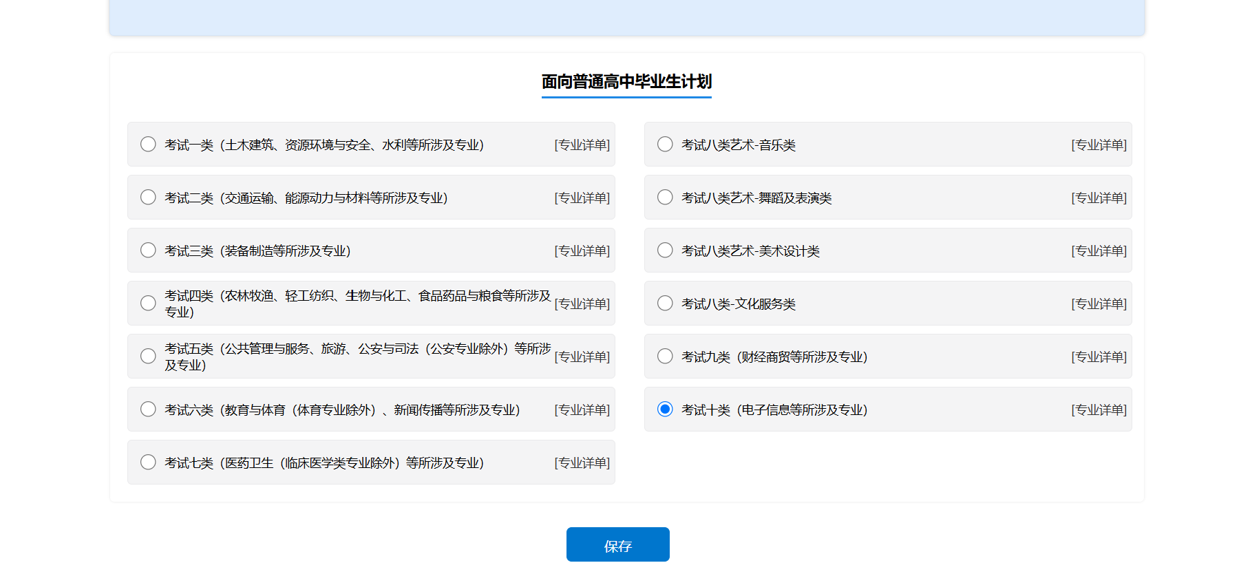1250x574 pixels.
Task: Click the 保存 button
Action: pos(617,545)
